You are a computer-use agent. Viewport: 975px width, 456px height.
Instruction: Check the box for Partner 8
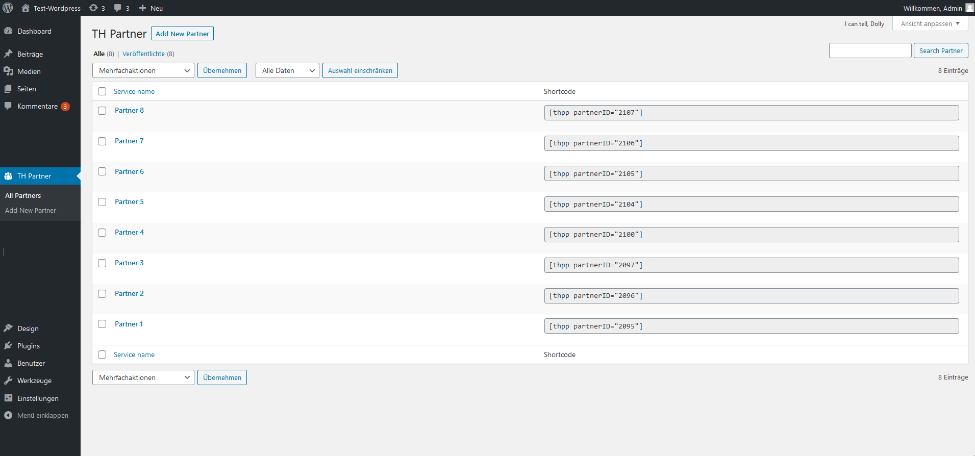point(102,111)
